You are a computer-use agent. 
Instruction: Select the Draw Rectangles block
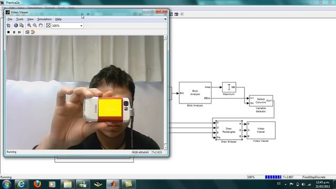coord(229,130)
